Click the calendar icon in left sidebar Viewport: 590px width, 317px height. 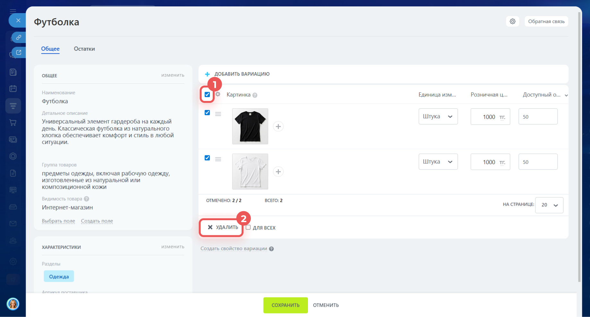tap(13, 89)
